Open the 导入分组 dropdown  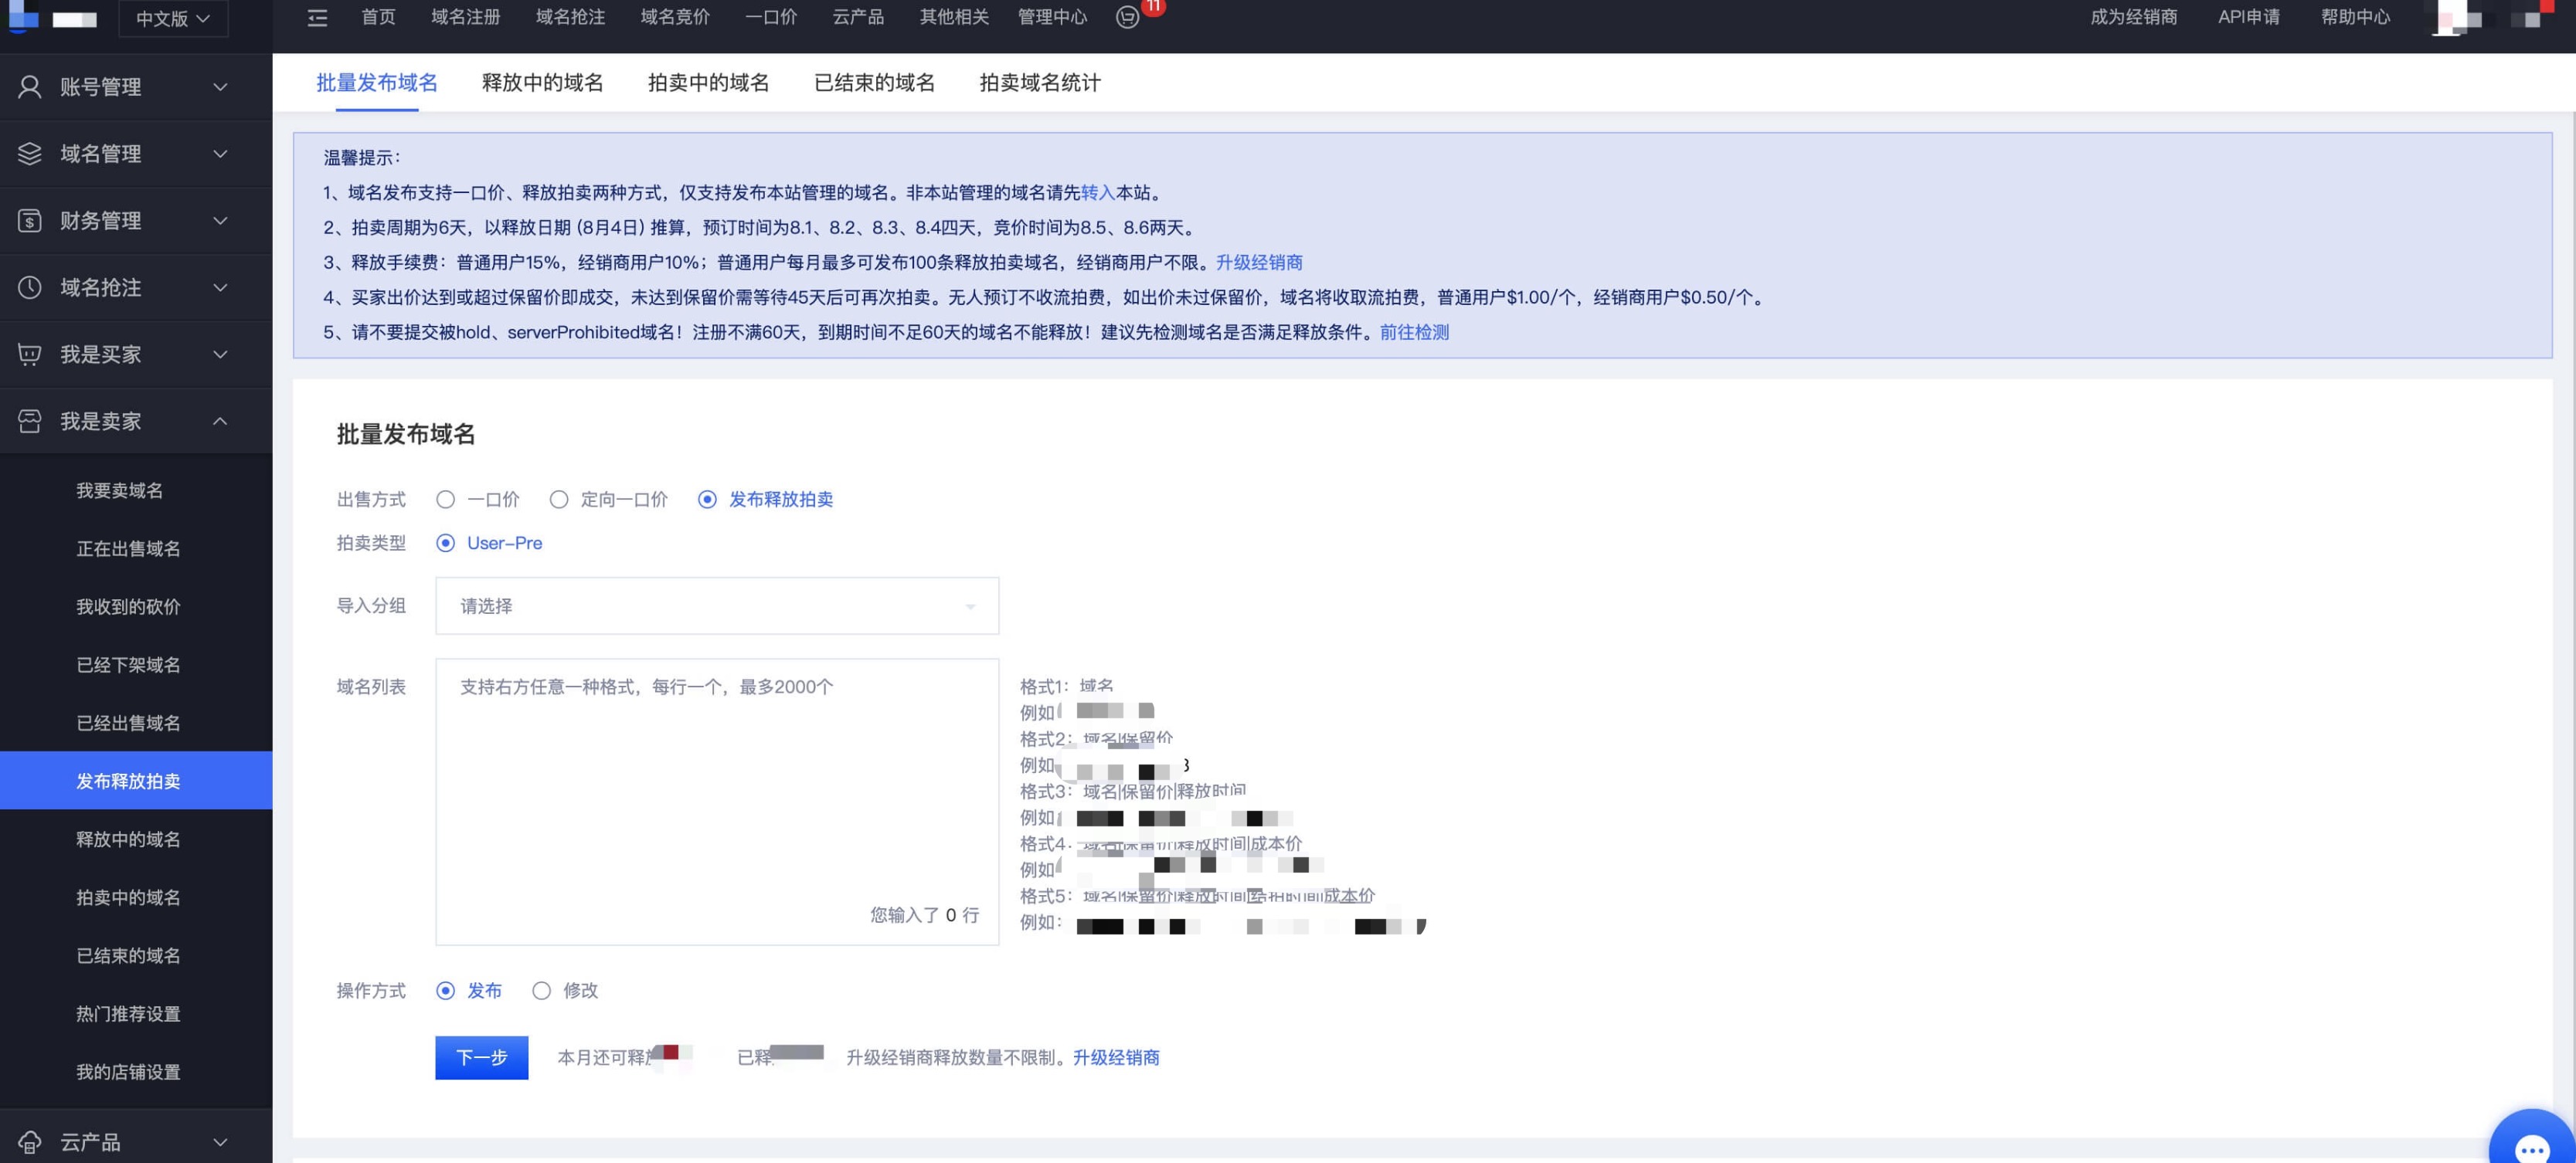[717, 606]
